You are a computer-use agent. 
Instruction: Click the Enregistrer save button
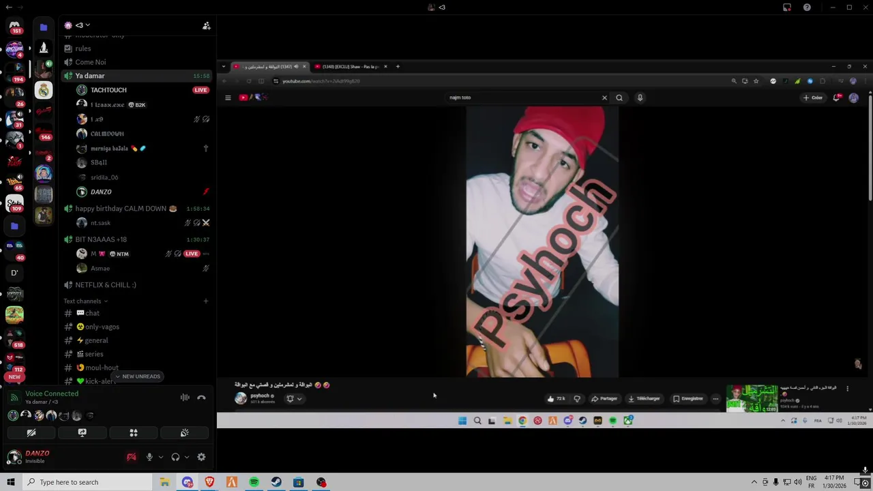(688, 399)
